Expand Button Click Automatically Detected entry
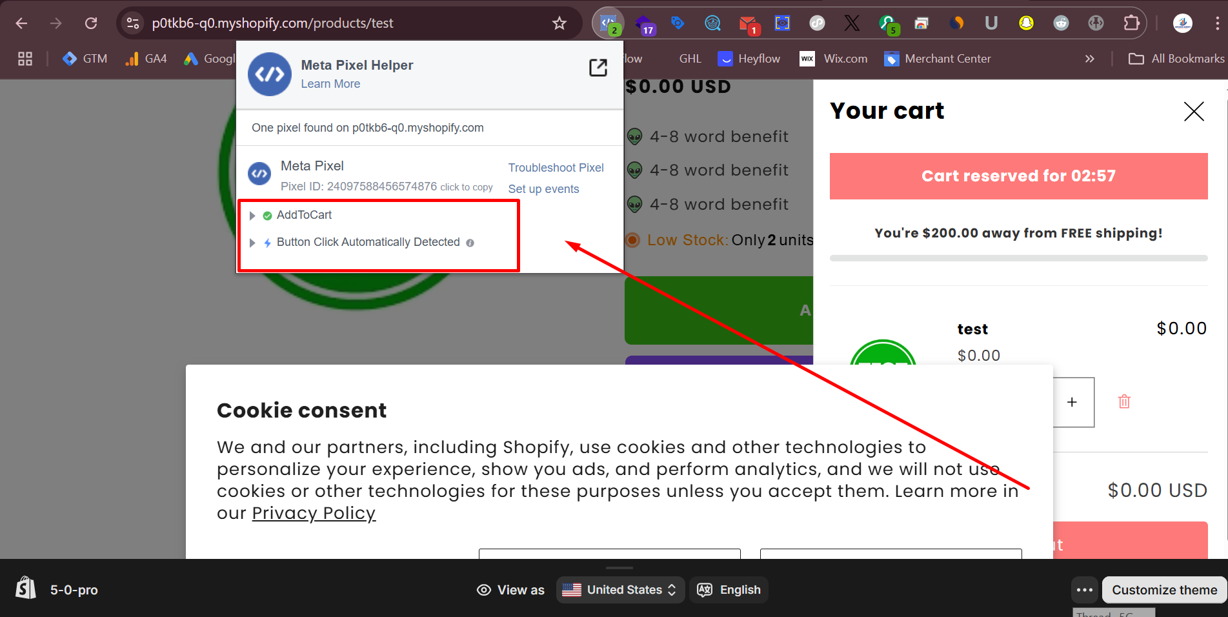1228x617 pixels. (x=252, y=243)
